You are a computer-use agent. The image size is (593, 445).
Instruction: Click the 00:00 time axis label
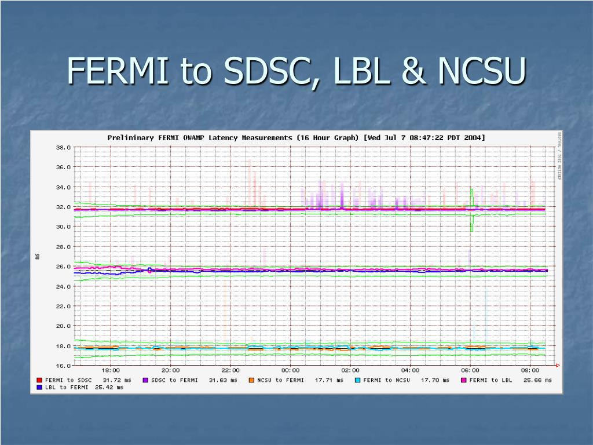pyautogui.click(x=291, y=370)
